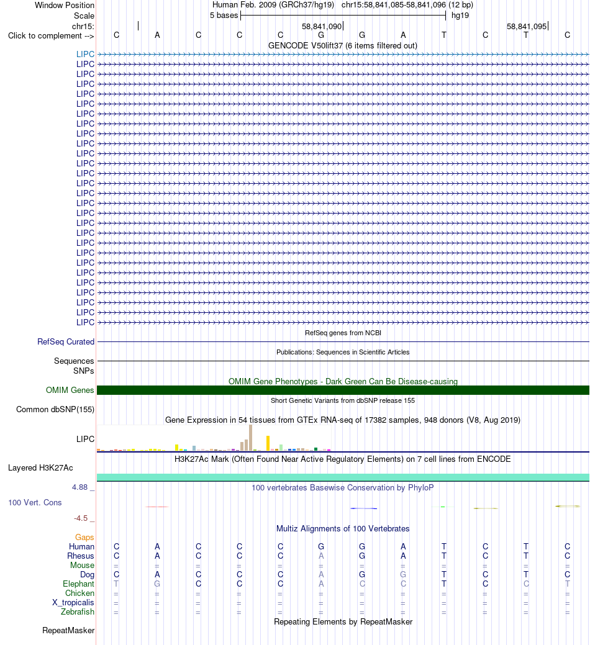Open 'Publications: Sequences in Scientific Articles' title
Screen dimensions: 590x645
tap(343, 352)
